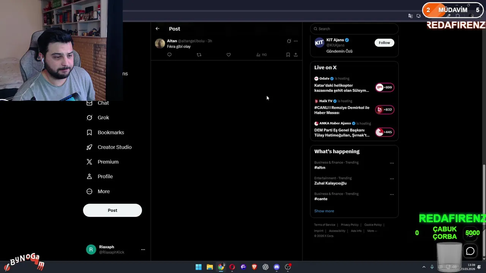The height and width of the screenshot is (273, 486).
Task: Open Cookie Policy footer link
Action: tap(373, 225)
